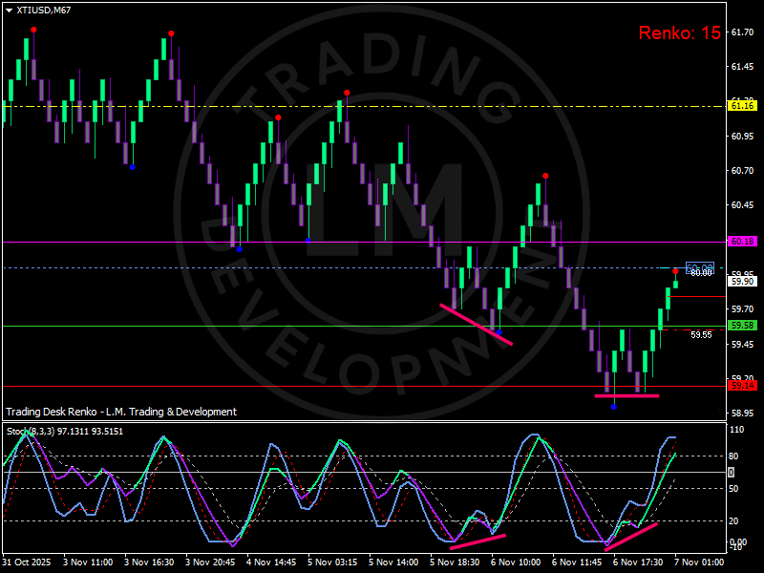Image resolution: width=764 pixels, height=573 pixels.
Task: Select the pink horizontal line under the lows
Action: pos(626,395)
